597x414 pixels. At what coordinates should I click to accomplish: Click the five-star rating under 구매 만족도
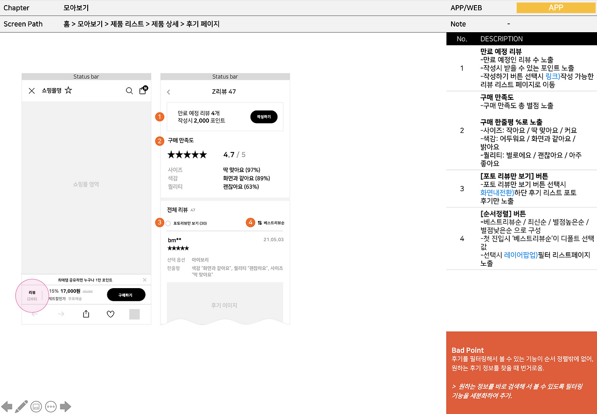187,154
